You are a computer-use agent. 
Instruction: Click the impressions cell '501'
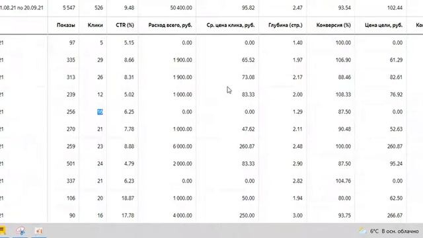(x=71, y=163)
